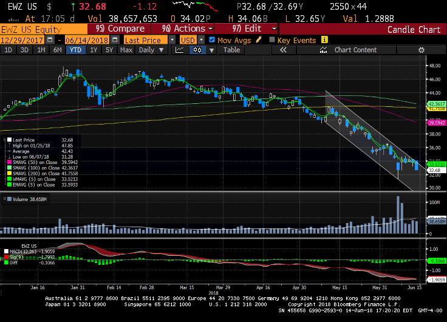
Task: Click the Compare button
Action: coord(120,29)
